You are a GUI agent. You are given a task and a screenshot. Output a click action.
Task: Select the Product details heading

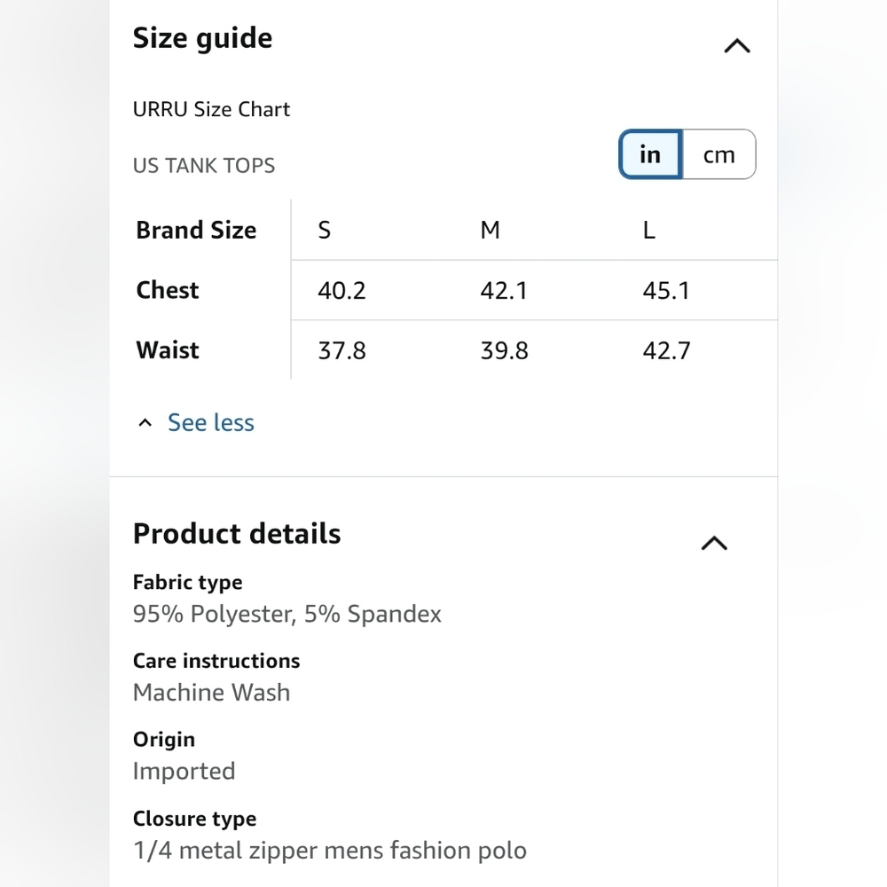pyautogui.click(x=237, y=533)
